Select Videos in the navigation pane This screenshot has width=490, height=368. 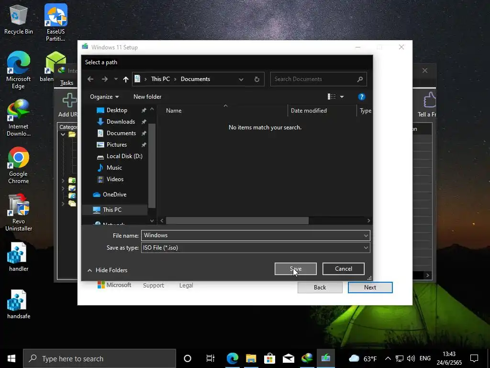(x=115, y=179)
